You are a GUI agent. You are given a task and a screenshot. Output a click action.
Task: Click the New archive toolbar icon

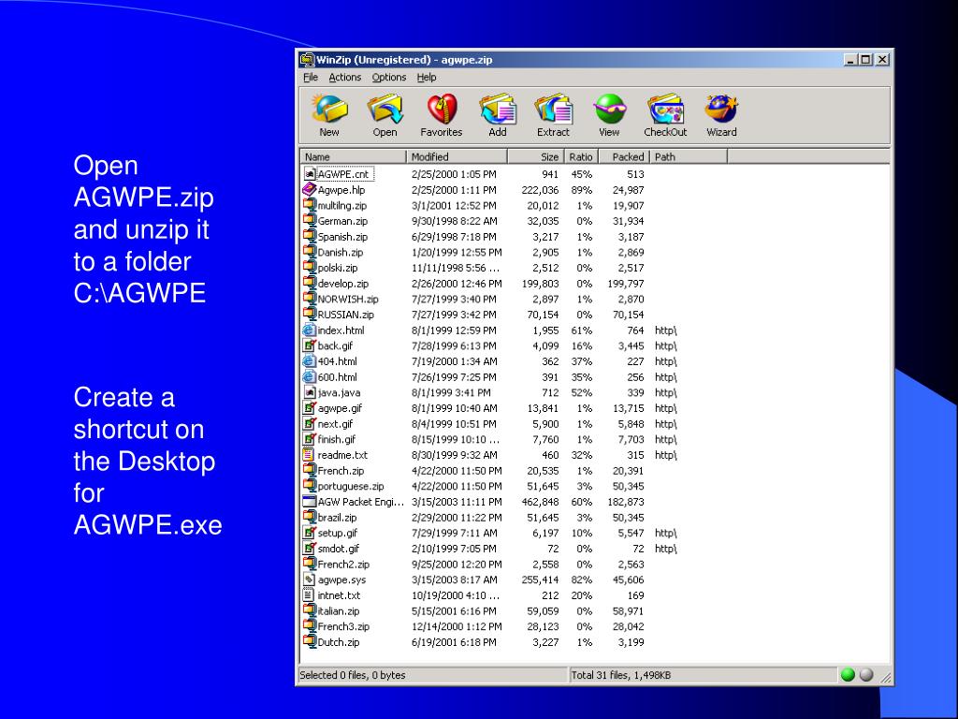pyautogui.click(x=328, y=110)
